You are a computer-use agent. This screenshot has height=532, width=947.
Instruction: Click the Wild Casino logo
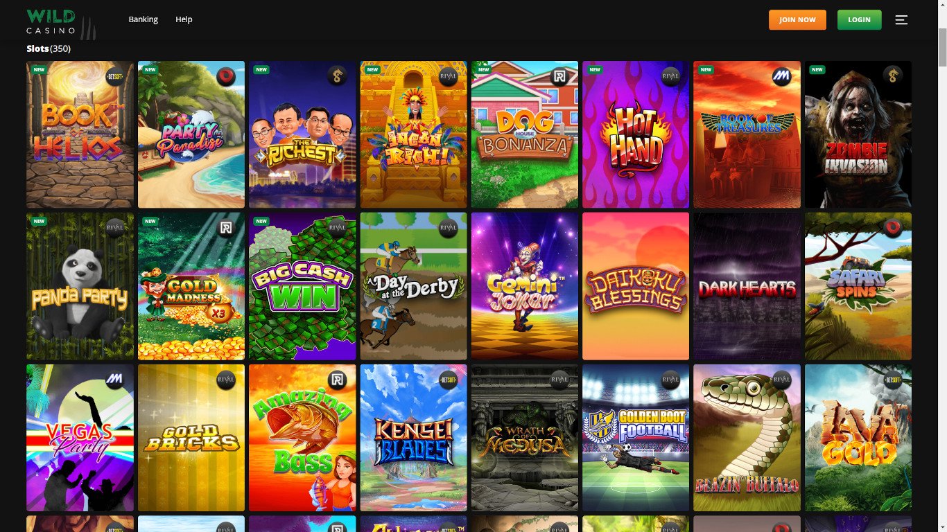[61, 23]
